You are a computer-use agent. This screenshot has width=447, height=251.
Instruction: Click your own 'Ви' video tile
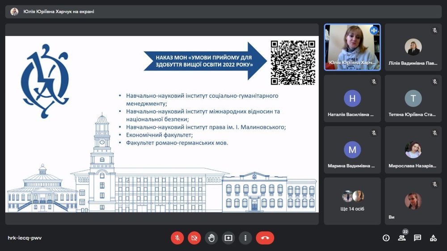(413, 201)
